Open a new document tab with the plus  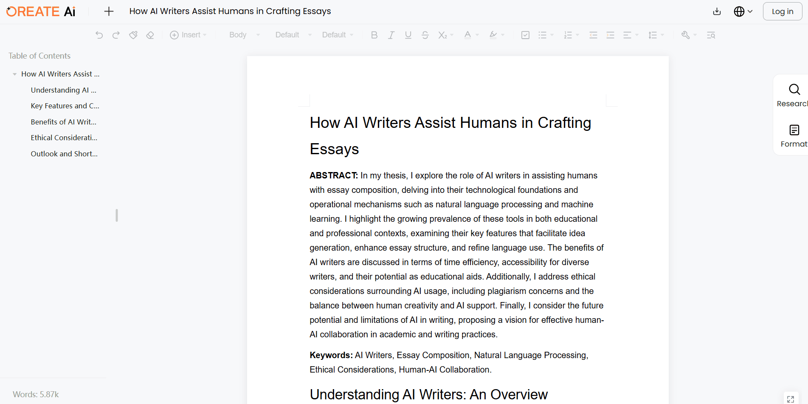109,11
